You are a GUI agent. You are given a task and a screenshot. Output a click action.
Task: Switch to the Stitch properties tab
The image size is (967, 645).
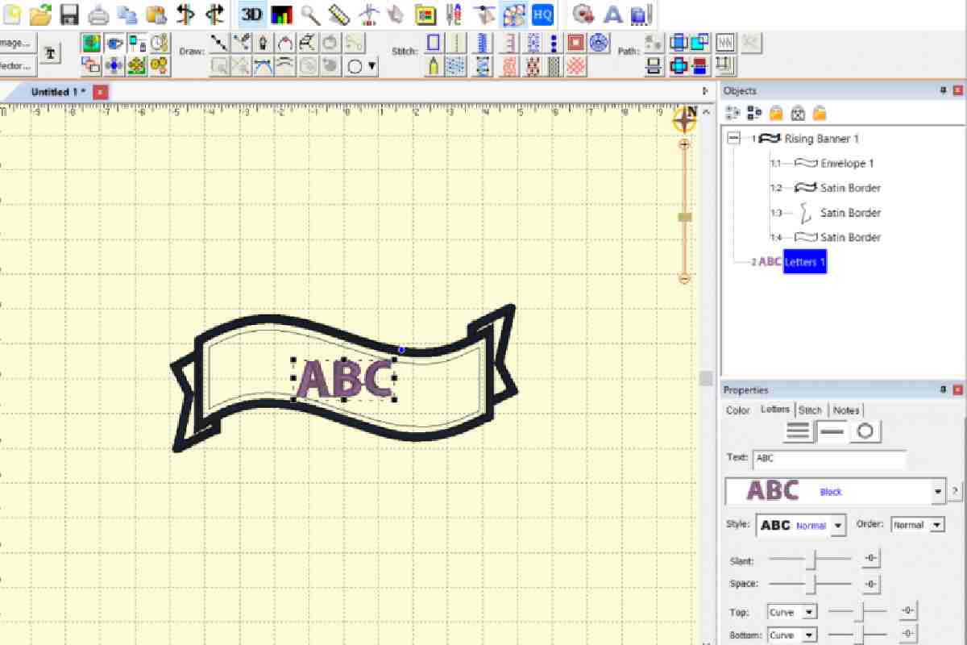coord(810,410)
